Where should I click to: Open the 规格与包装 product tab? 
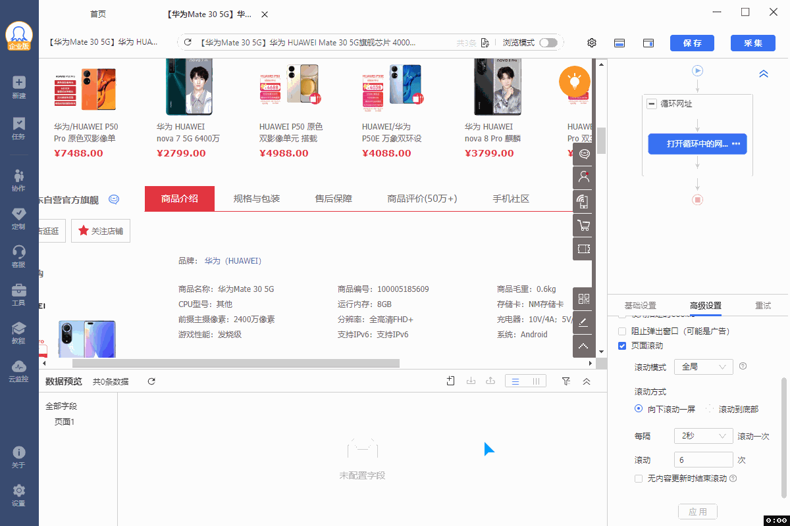click(x=257, y=199)
